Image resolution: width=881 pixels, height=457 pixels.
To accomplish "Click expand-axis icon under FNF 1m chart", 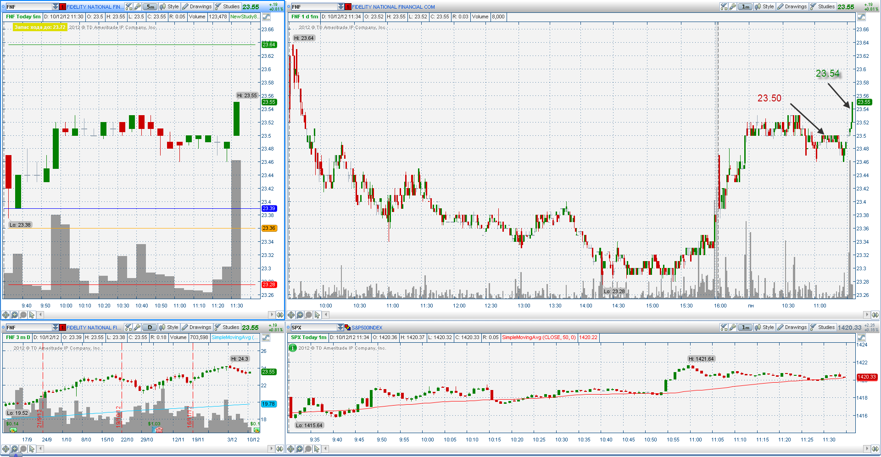I will [x=875, y=315].
